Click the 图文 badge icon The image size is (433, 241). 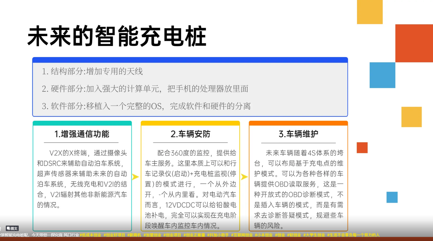12,228
